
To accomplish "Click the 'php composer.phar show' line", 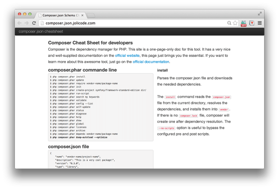I will [66, 120].
